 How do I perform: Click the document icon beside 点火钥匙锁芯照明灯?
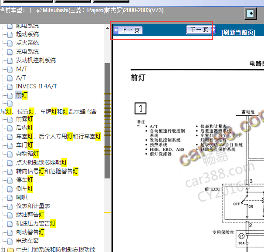point(10,163)
